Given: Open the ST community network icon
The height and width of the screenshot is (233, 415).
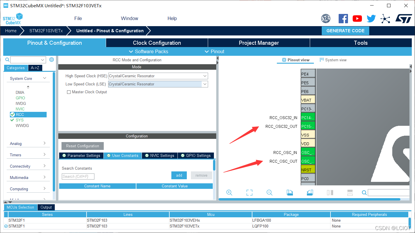Looking at the screenshot, I should [385, 19].
